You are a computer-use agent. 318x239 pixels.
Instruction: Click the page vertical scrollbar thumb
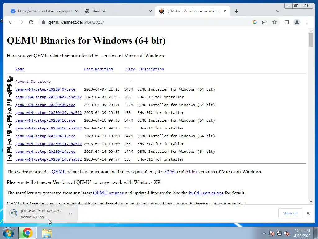click(311, 40)
